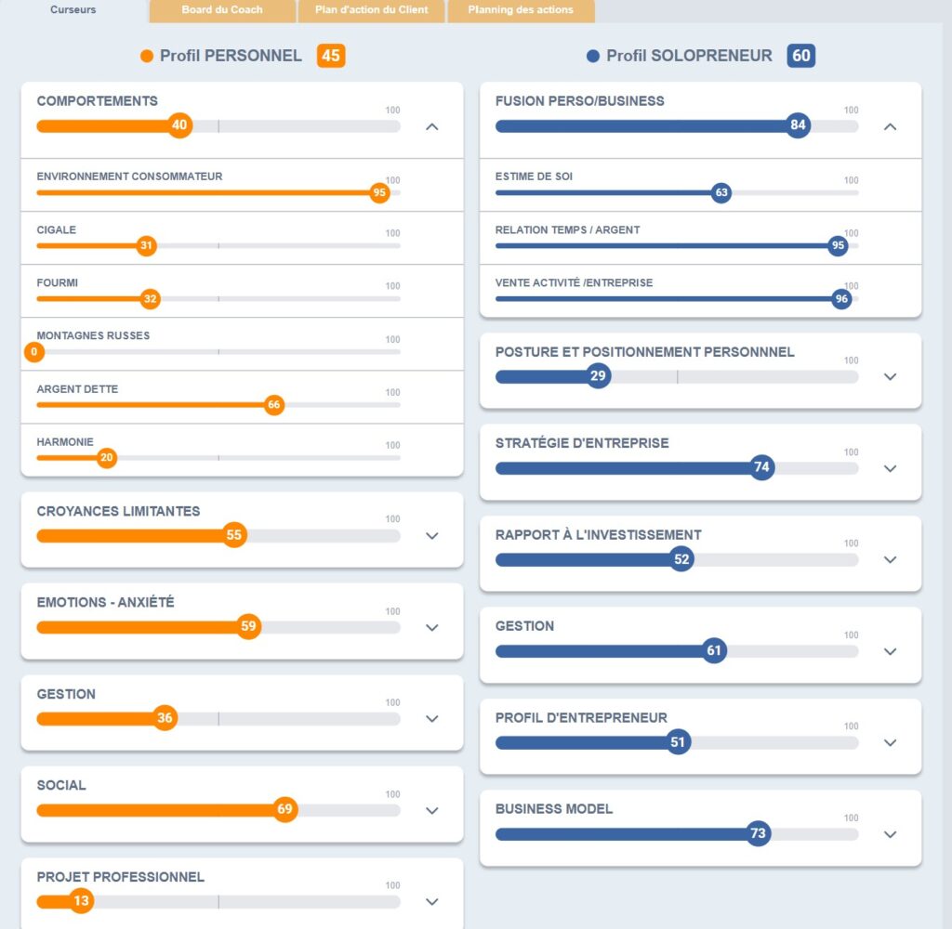Expand the CROYANCES LIMITANTES section
The image size is (952, 929).
point(431,536)
